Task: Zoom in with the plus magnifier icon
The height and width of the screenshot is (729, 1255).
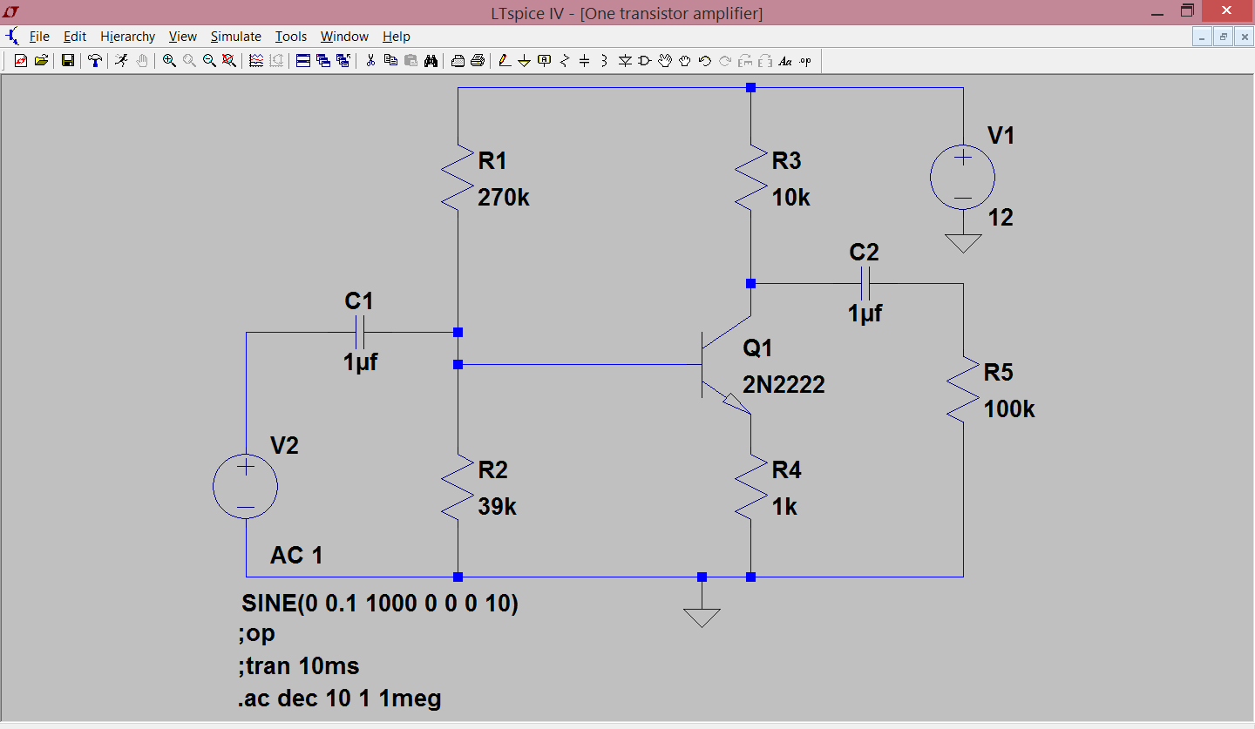Action: (x=169, y=61)
